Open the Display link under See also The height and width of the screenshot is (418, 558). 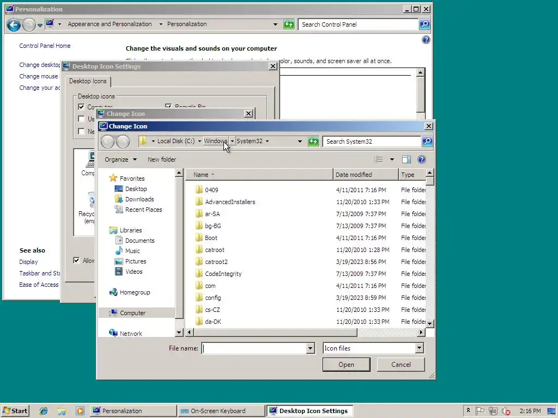pos(28,262)
